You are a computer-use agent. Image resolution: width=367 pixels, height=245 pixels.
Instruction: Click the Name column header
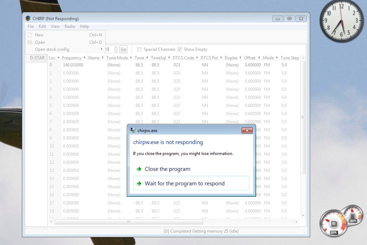[95, 58]
